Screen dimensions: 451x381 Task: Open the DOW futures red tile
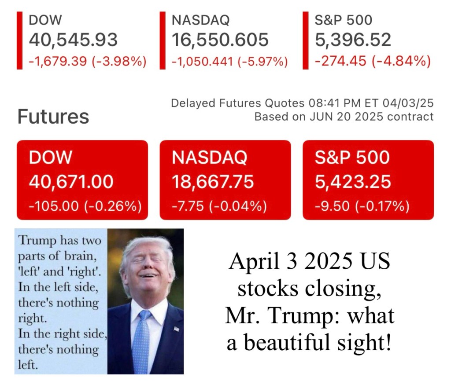coord(82,180)
